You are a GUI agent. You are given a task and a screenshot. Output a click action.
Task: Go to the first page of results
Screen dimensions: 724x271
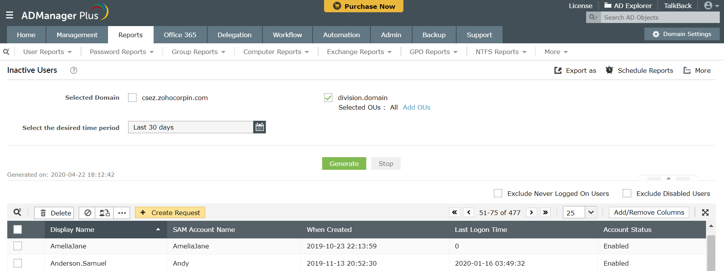[455, 212]
